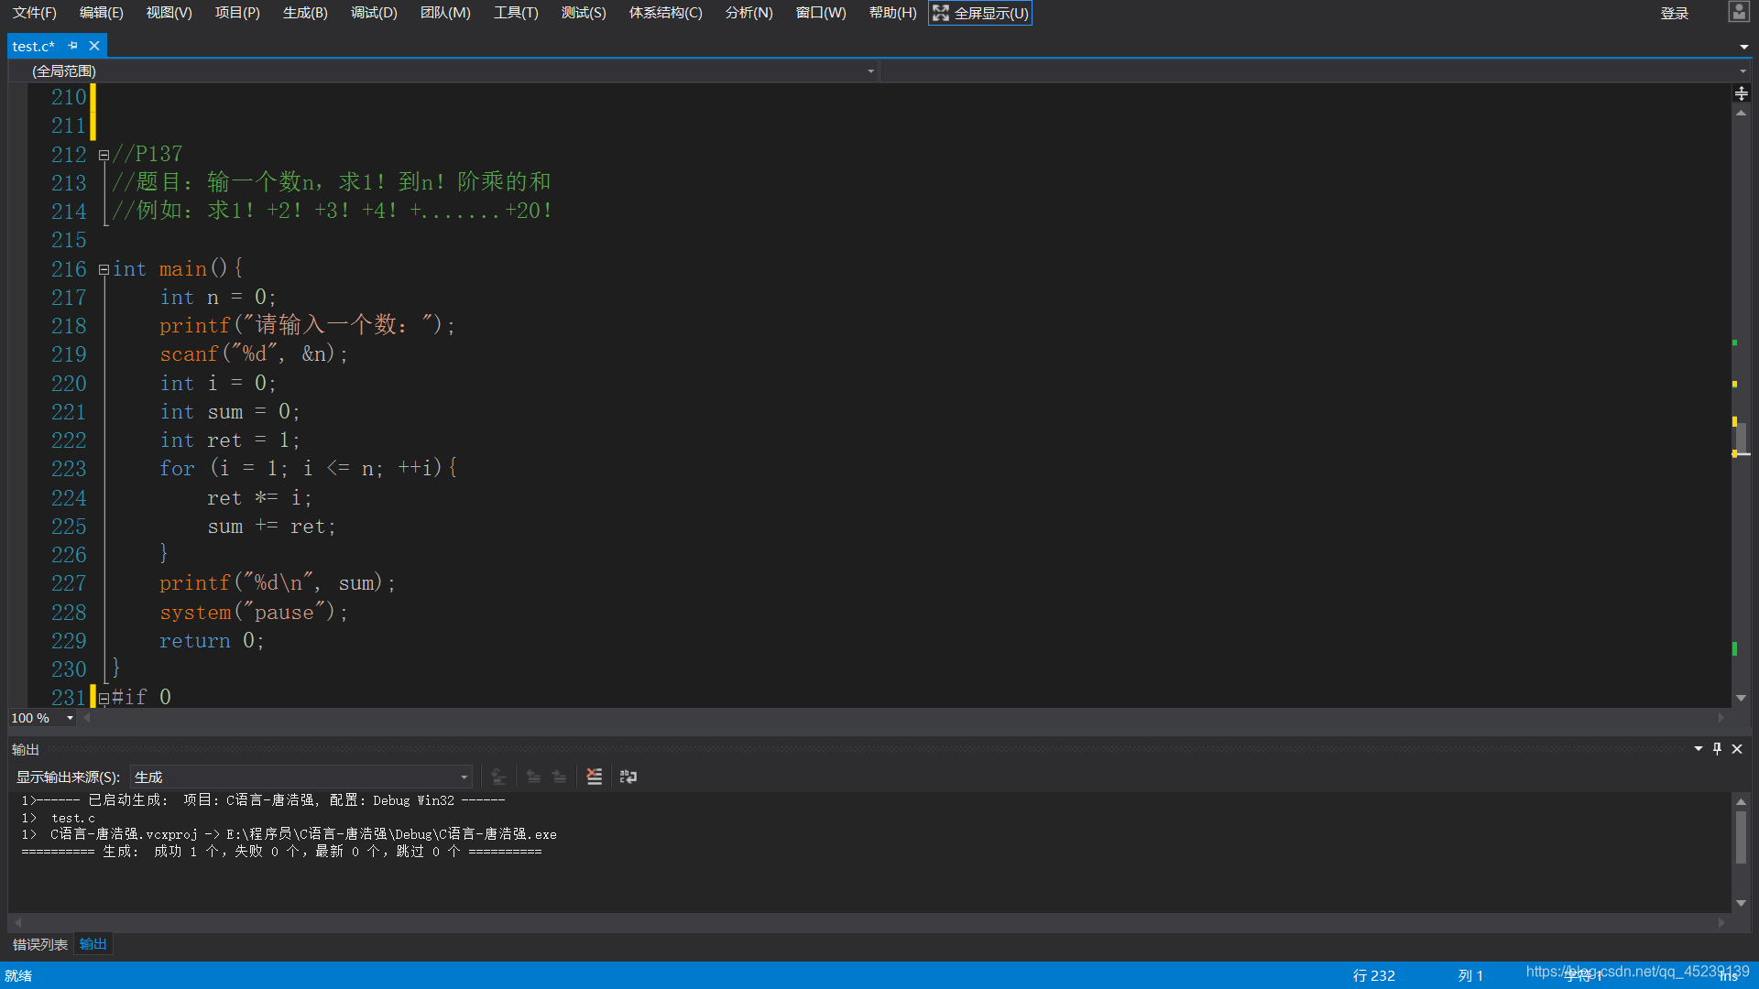
Task: Toggle auto-hide pin on output panel
Action: pos(1718,749)
